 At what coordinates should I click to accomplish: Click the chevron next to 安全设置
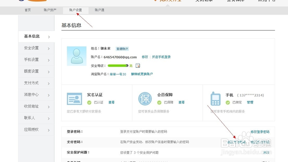point(49,49)
